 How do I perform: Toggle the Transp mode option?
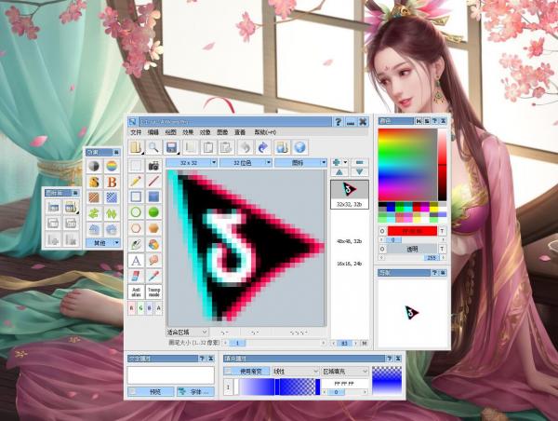pyautogui.click(x=153, y=292)
